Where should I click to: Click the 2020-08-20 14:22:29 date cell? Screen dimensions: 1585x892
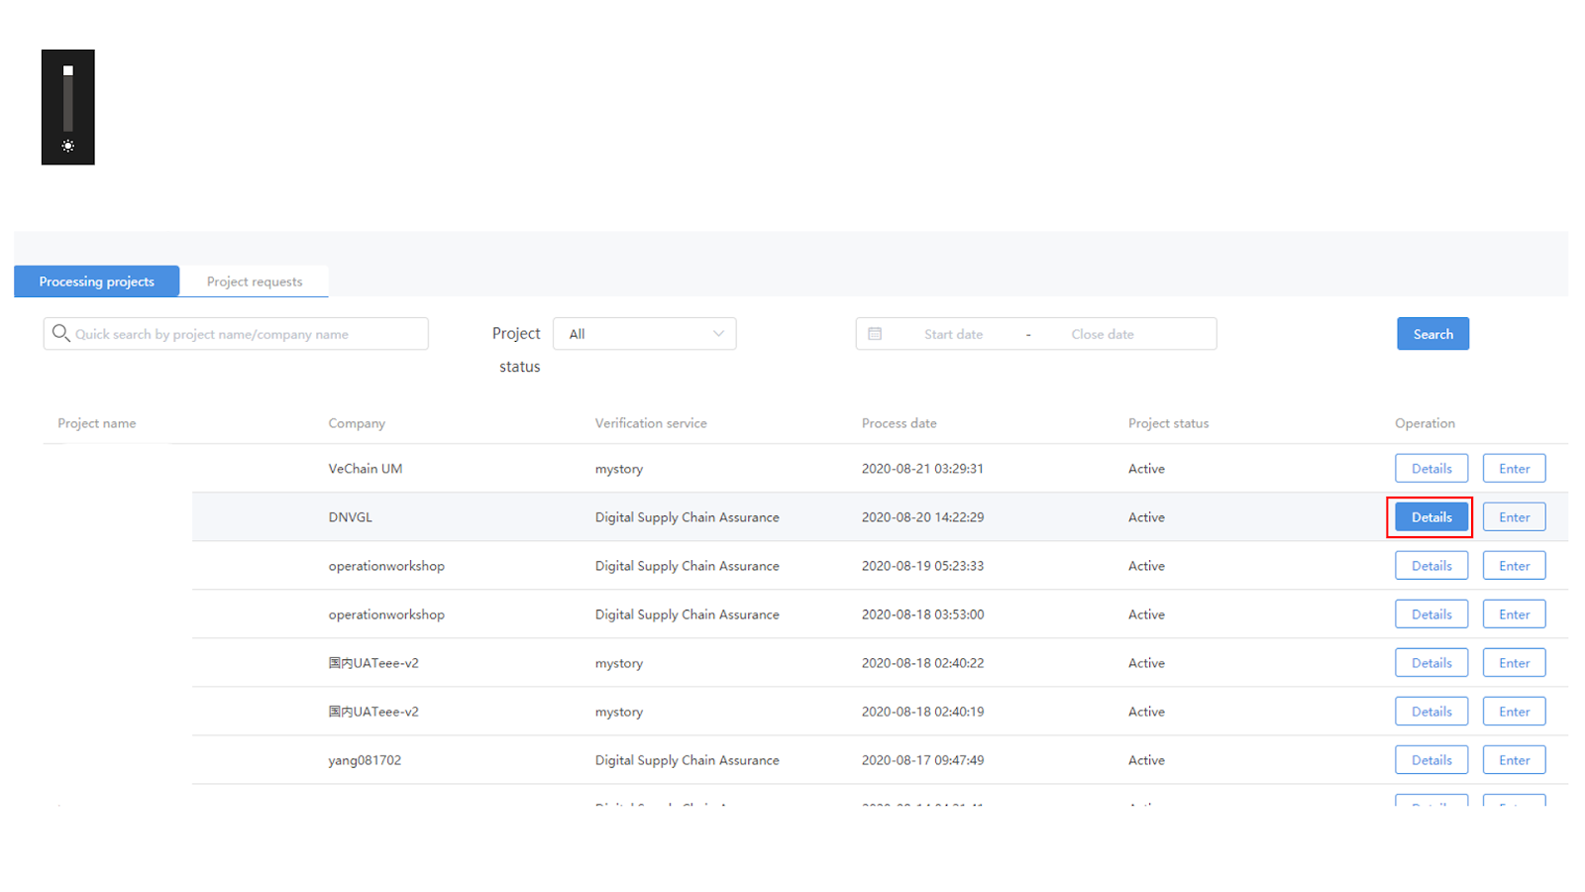922,517
